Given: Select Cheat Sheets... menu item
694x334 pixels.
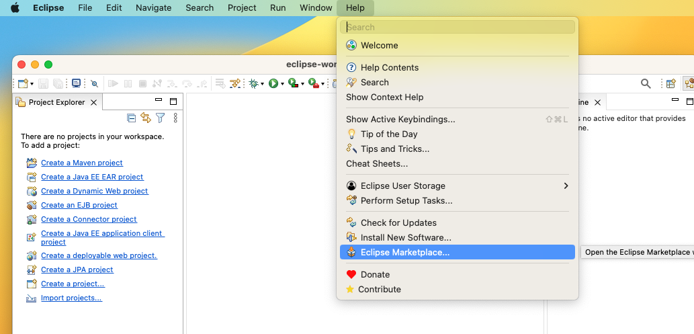Looking at the screenshot, I should click(458, 163).
